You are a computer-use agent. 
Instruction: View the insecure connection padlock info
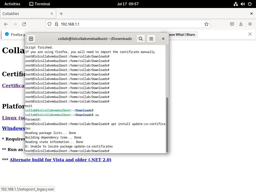pos(56,24)
